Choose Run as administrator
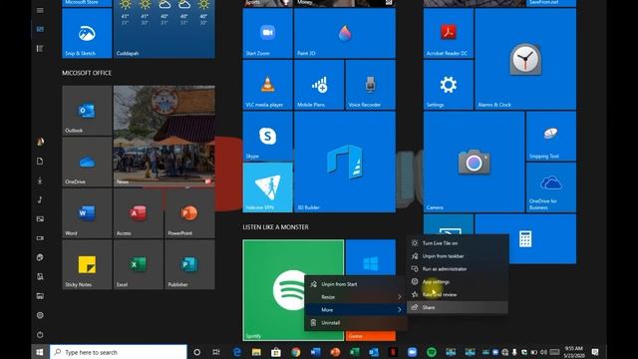This screenshot has height=359, width=638. tap(458, 269)
